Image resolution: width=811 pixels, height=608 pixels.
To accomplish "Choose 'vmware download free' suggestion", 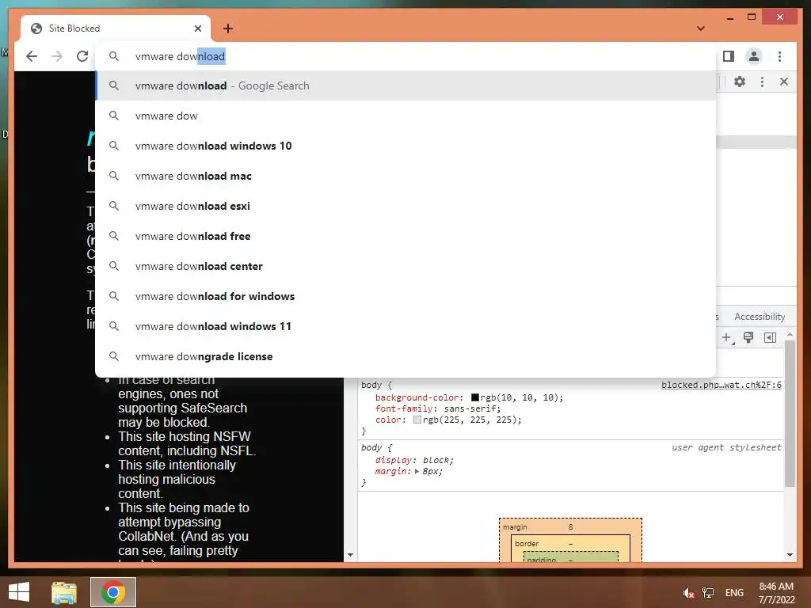I will 405,236.
